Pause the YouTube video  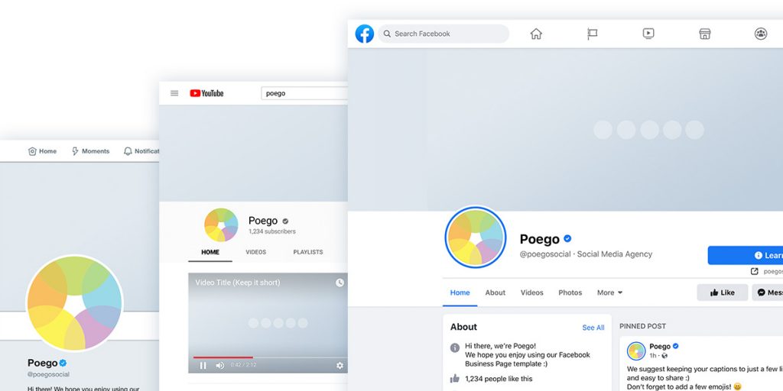pyautogui.click(x=203, y=366)
